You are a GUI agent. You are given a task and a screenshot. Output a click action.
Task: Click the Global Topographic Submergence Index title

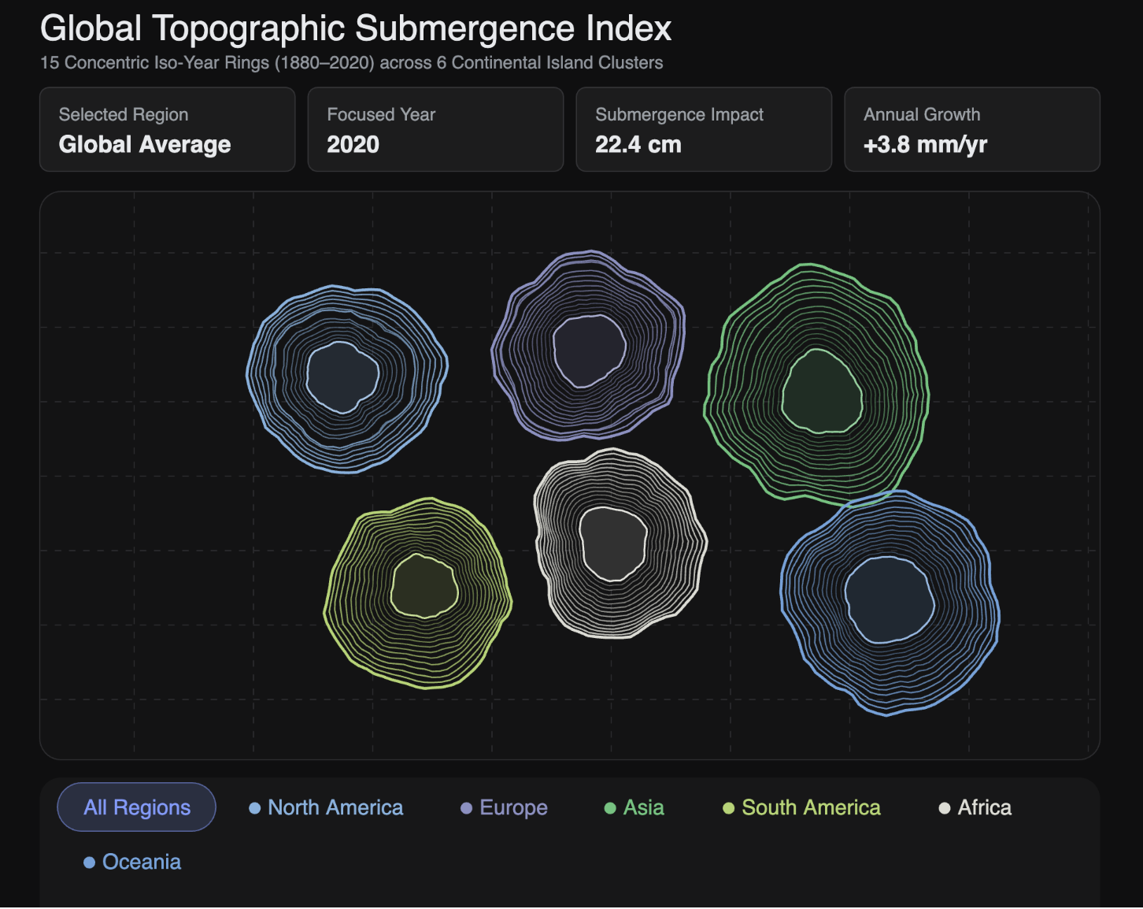click(356, 28)
